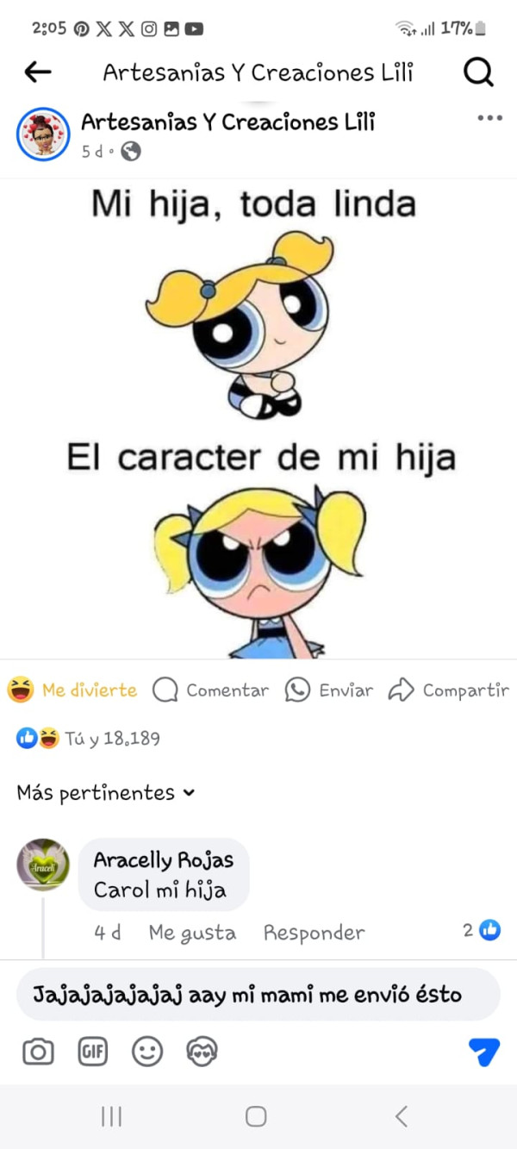This screenshot has height=1149, width=517.
Task: Open search with the magnifier icon
Action: (x=478, y=72)
